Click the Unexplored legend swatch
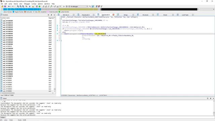This screenshot has width=215, height=121. tap(39, 12)
